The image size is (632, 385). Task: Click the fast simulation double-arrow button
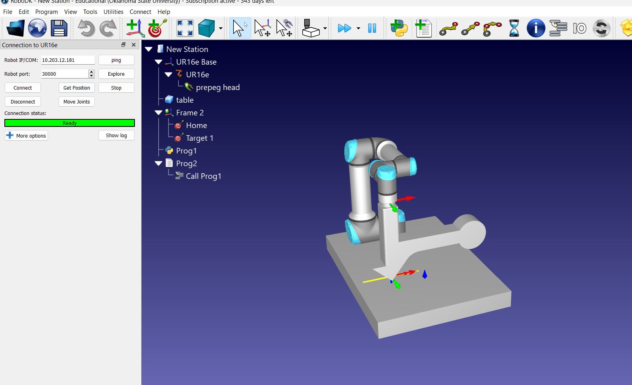click(x=344, y=29)
